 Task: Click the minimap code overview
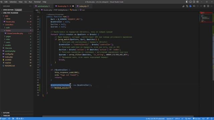pyautogui.click(x=206, y=17)
